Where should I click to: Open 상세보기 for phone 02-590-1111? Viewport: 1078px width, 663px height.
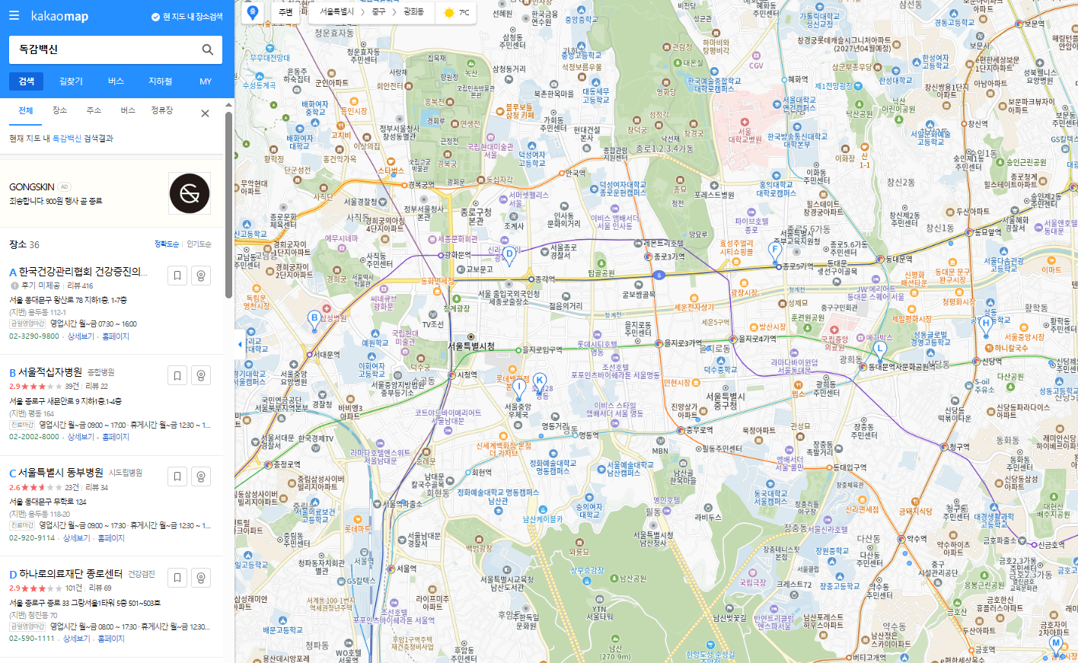point(76,639)
